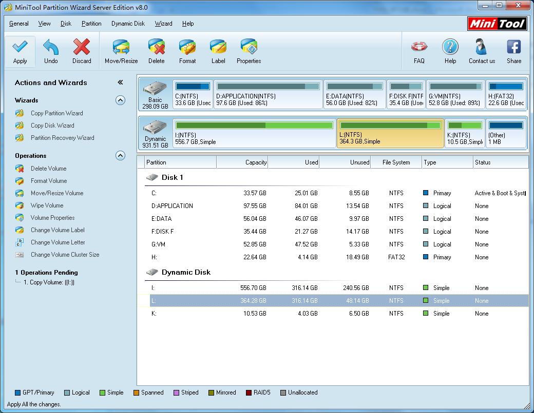The image size is (534, 413).
Task: Click the Dynamic Disk group header
Action: (186, 272)
